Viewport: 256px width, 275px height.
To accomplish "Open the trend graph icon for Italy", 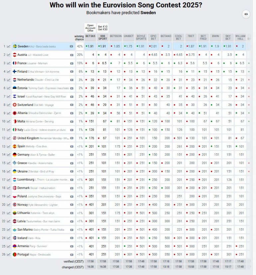I will coord(8,130).
